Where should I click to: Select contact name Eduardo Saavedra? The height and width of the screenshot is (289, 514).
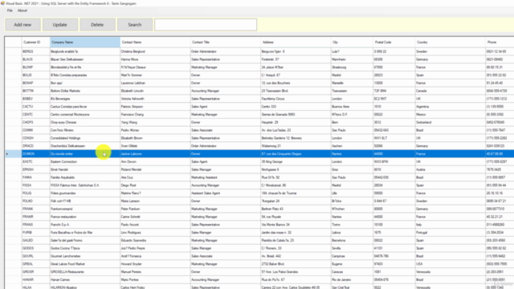155,240
